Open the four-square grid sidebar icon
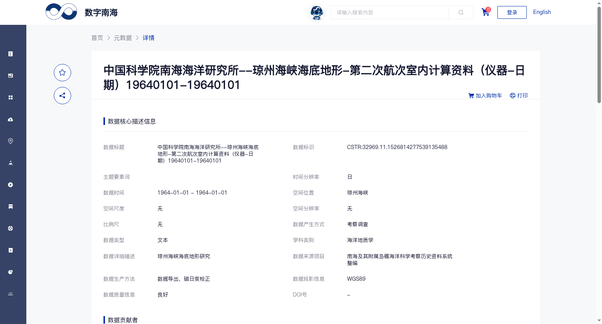The height and width of the screenshot is (324, 602). click(11, 97)
